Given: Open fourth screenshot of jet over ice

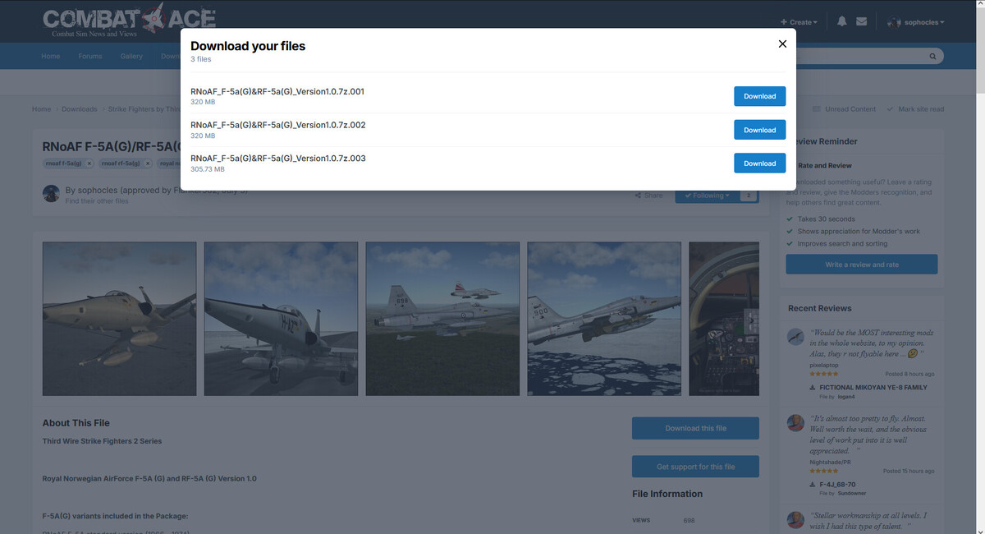Looking at the screenshot, I should [604, 319].
